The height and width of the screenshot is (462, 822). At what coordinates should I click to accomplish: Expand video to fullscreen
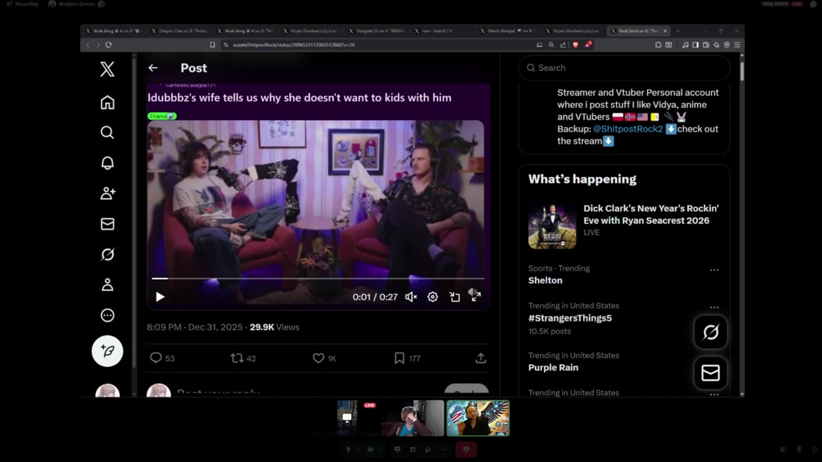(476, 296)
